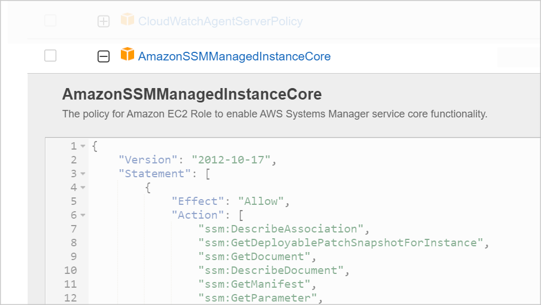Fold the object at line 4
Viewport: 541px width, 305px height.
point(83,188)
